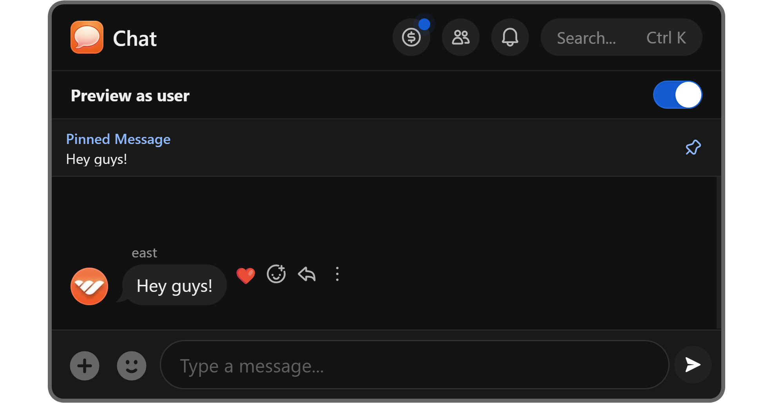Image resolution: width=773 pixels, height=403 pixels.
Task: Click east's profile avatar
Action: pyautogui.click(x=89, y=286)
